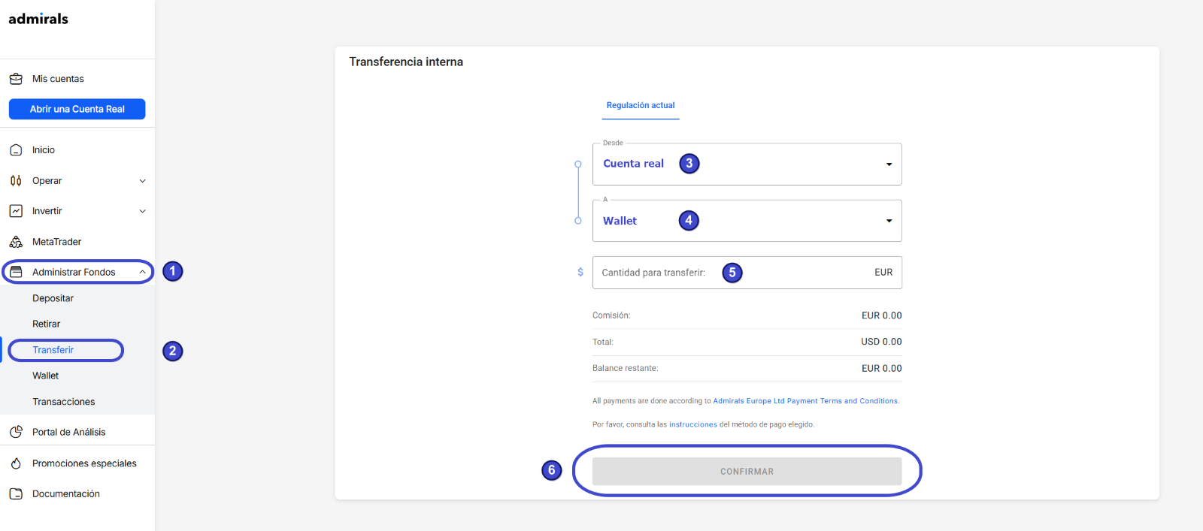Click the Total USD 0.00 value
The image size is (1203, 531).
881,342
